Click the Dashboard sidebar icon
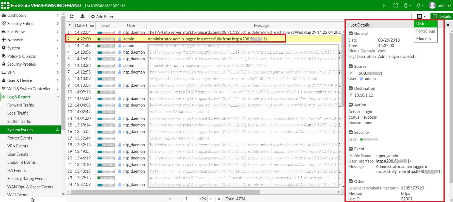 4,15
